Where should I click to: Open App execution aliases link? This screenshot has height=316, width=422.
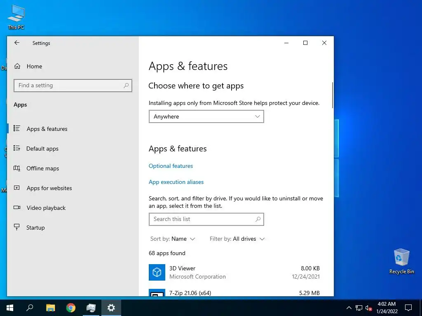tap(176, 182)
